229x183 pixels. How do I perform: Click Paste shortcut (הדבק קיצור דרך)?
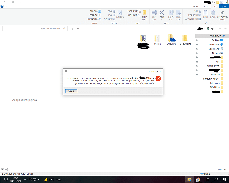(193, 19)
